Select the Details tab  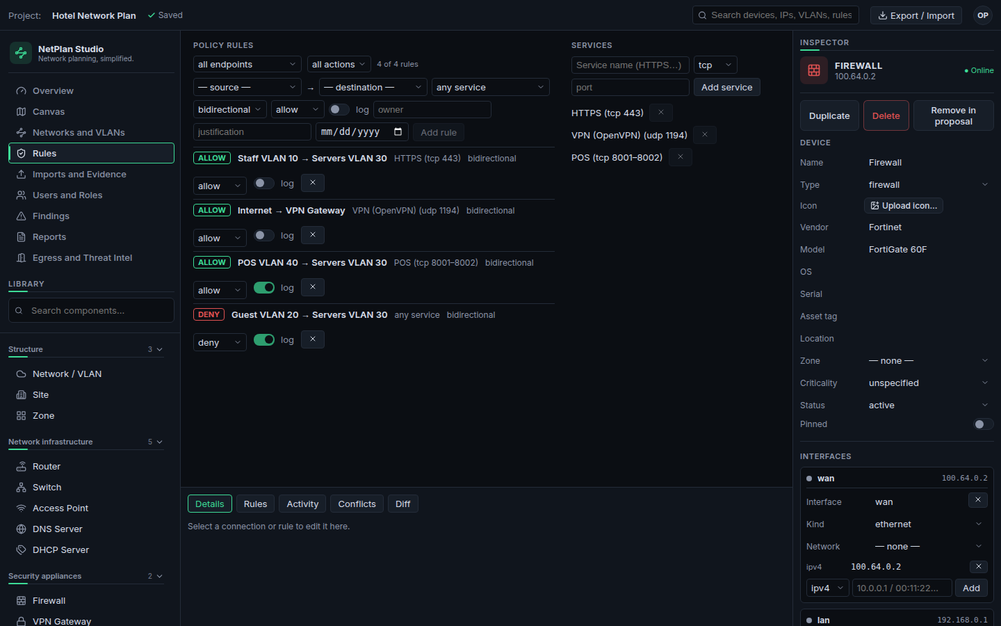pyautogui.click(x=210, y=504)
